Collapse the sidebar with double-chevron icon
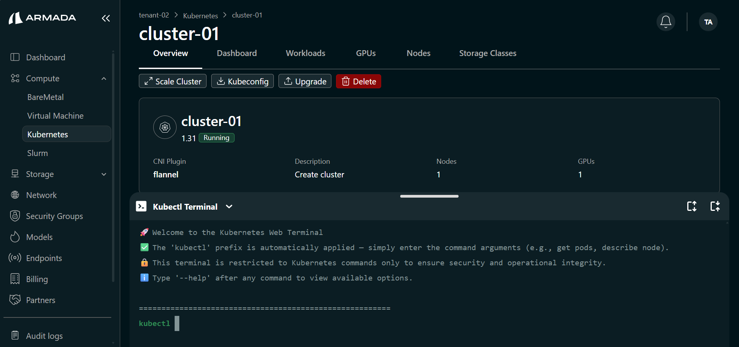The image size is (739, 347). pyautogui.click(x=106, y=18)
